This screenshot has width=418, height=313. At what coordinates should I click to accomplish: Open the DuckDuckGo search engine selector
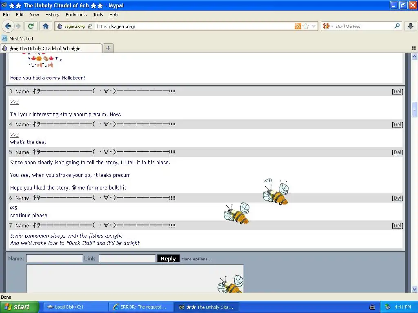[328, 26]
